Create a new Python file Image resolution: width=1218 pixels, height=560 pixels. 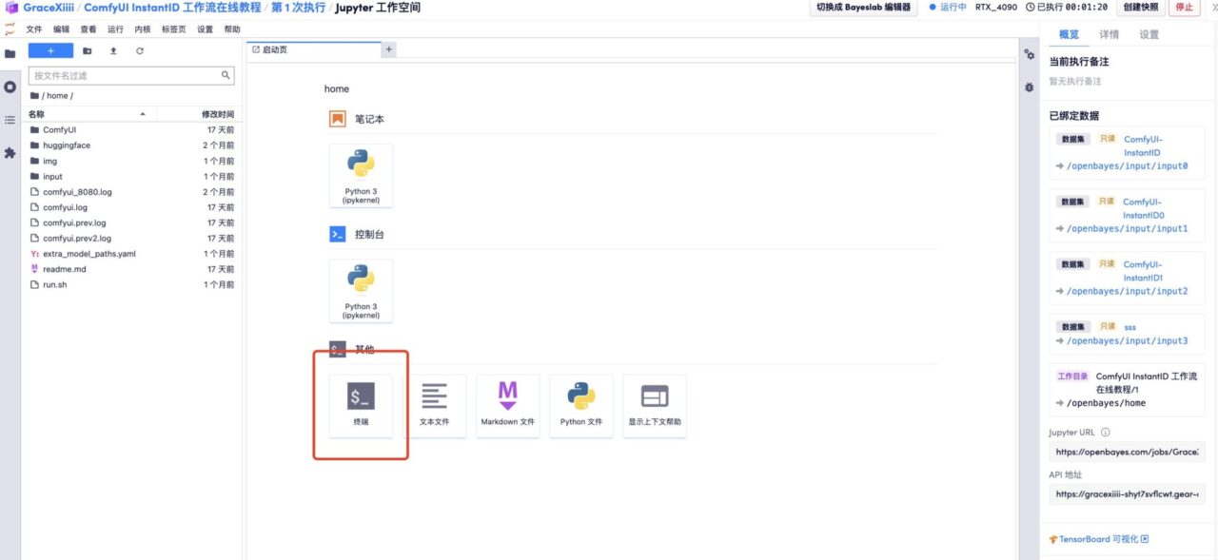click(580, 405)
